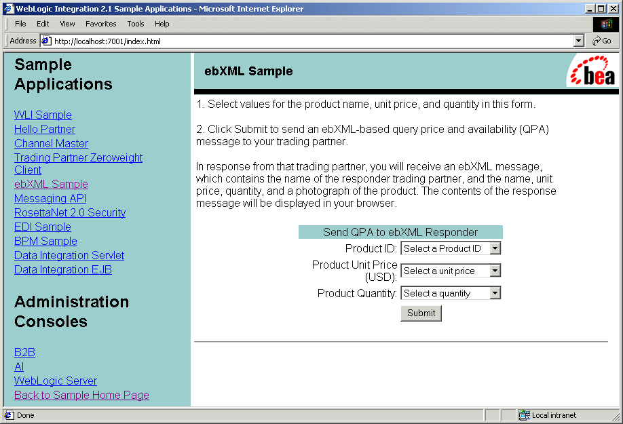
Task: Open the Data Integration EJB link
Action: click(63, 270)
